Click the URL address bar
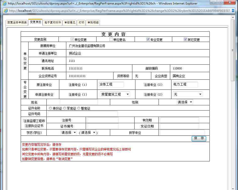 tap(119, 11)
